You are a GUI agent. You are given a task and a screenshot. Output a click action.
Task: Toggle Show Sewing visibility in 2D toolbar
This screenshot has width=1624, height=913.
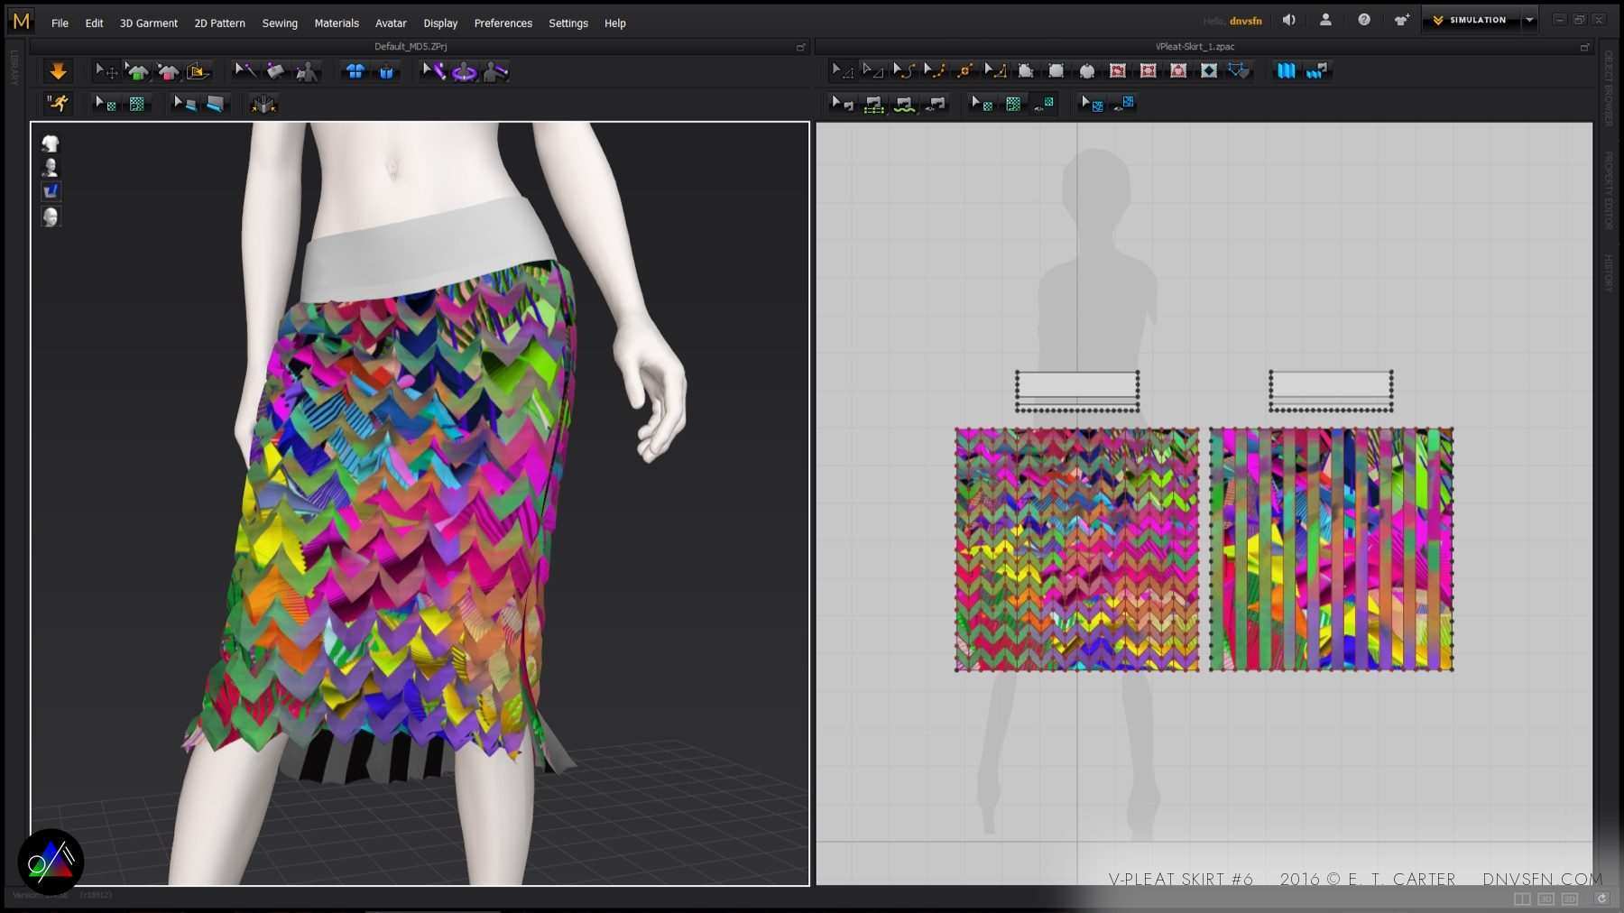pyautogui.click(x=937, y=104)
